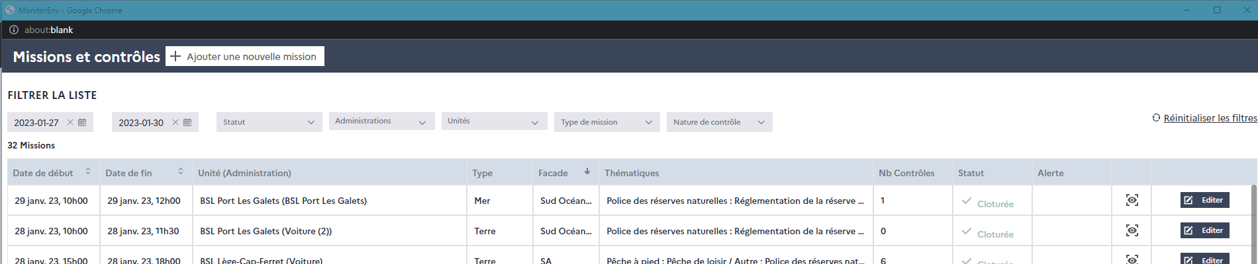Viewport: 1258px width, 264px height.
Task: Click the start date field 2023-01-27
Action: (50, 122)
